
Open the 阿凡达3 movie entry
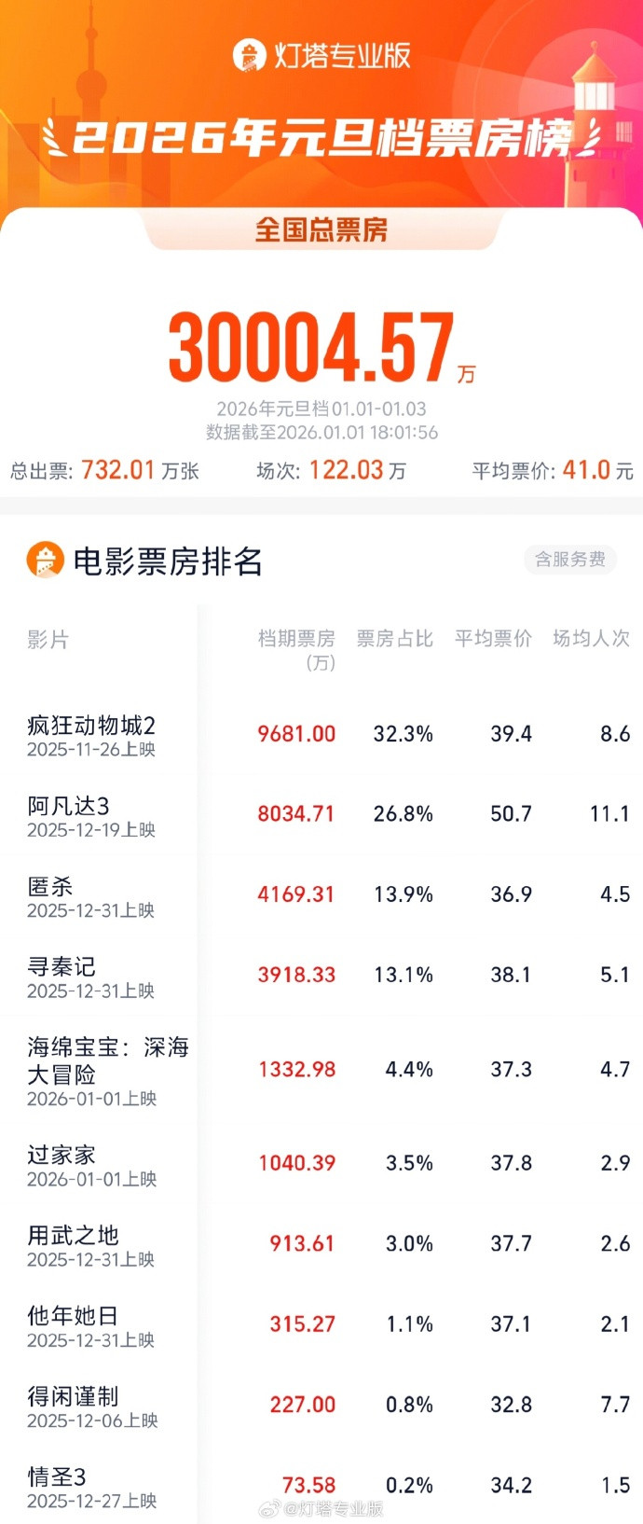pos(69,806)
